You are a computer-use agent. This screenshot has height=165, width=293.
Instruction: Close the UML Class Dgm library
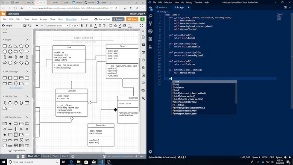27,71
